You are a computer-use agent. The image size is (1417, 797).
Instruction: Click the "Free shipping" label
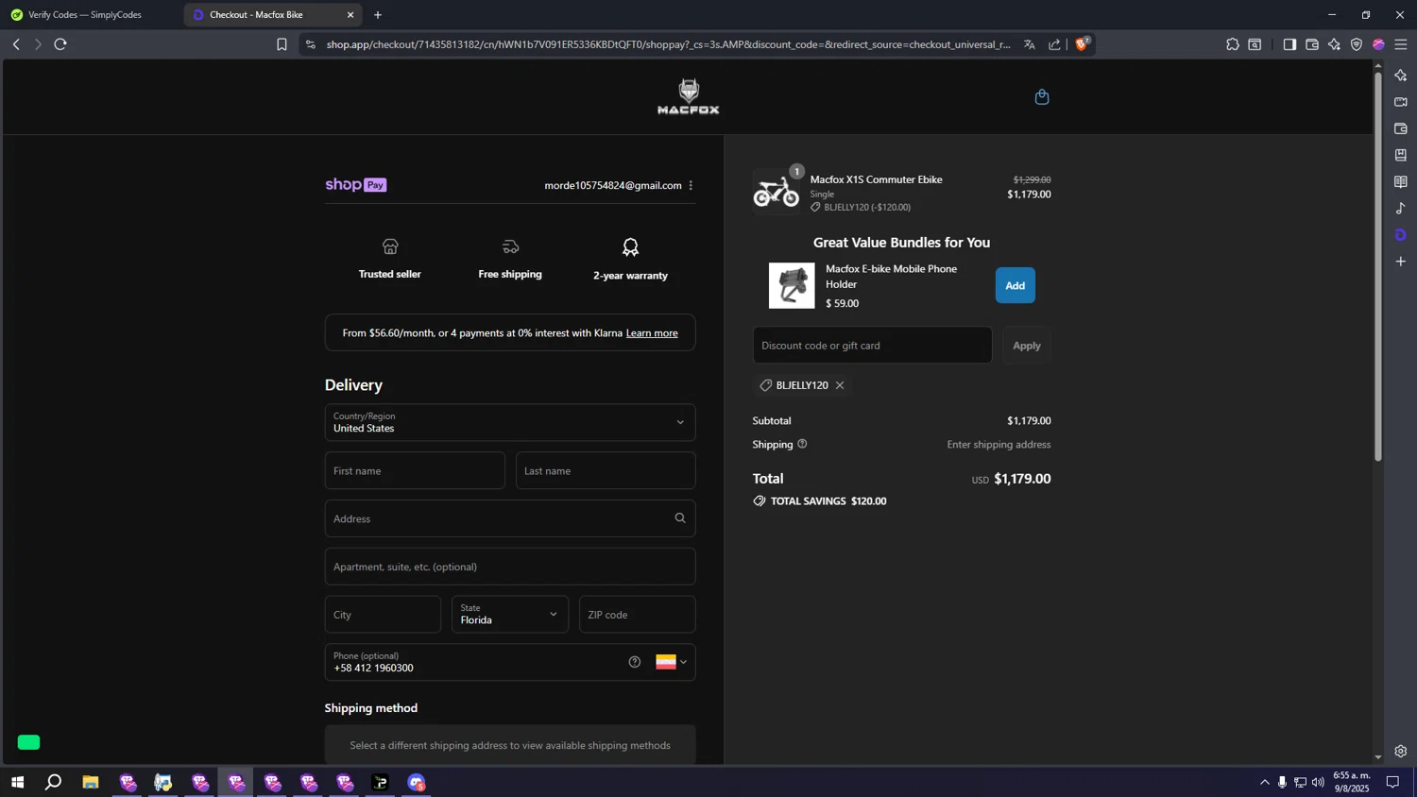click(510, 274)
